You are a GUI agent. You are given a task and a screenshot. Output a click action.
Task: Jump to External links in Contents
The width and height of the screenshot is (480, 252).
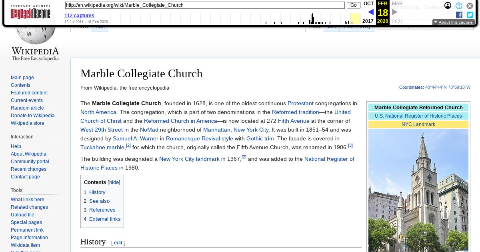(x=105, y=219)
